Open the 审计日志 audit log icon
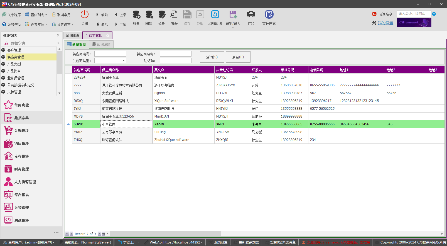The height and width of the screenshot is (246, 447). (x=269, y=14)
